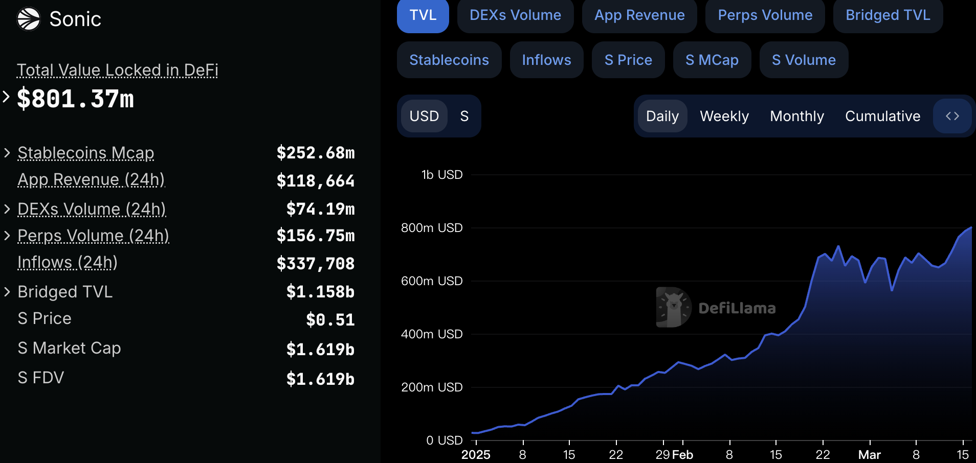976x463 pixels.
Task: Open the App Revenue (24h) link
Action: [91, 179]
